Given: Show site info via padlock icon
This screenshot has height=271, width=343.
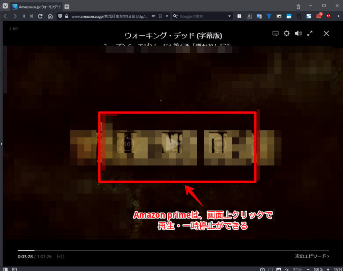Looking at the screenshot, I should tap(67, 16).
